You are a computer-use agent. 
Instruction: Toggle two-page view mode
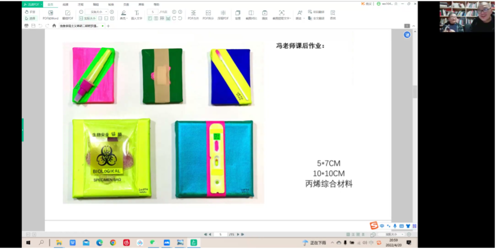[156, 19]
